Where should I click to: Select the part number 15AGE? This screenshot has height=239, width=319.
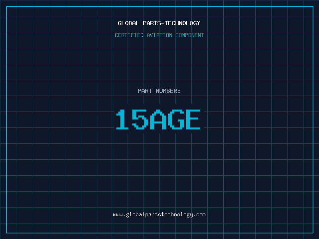(x=158, y=119)
